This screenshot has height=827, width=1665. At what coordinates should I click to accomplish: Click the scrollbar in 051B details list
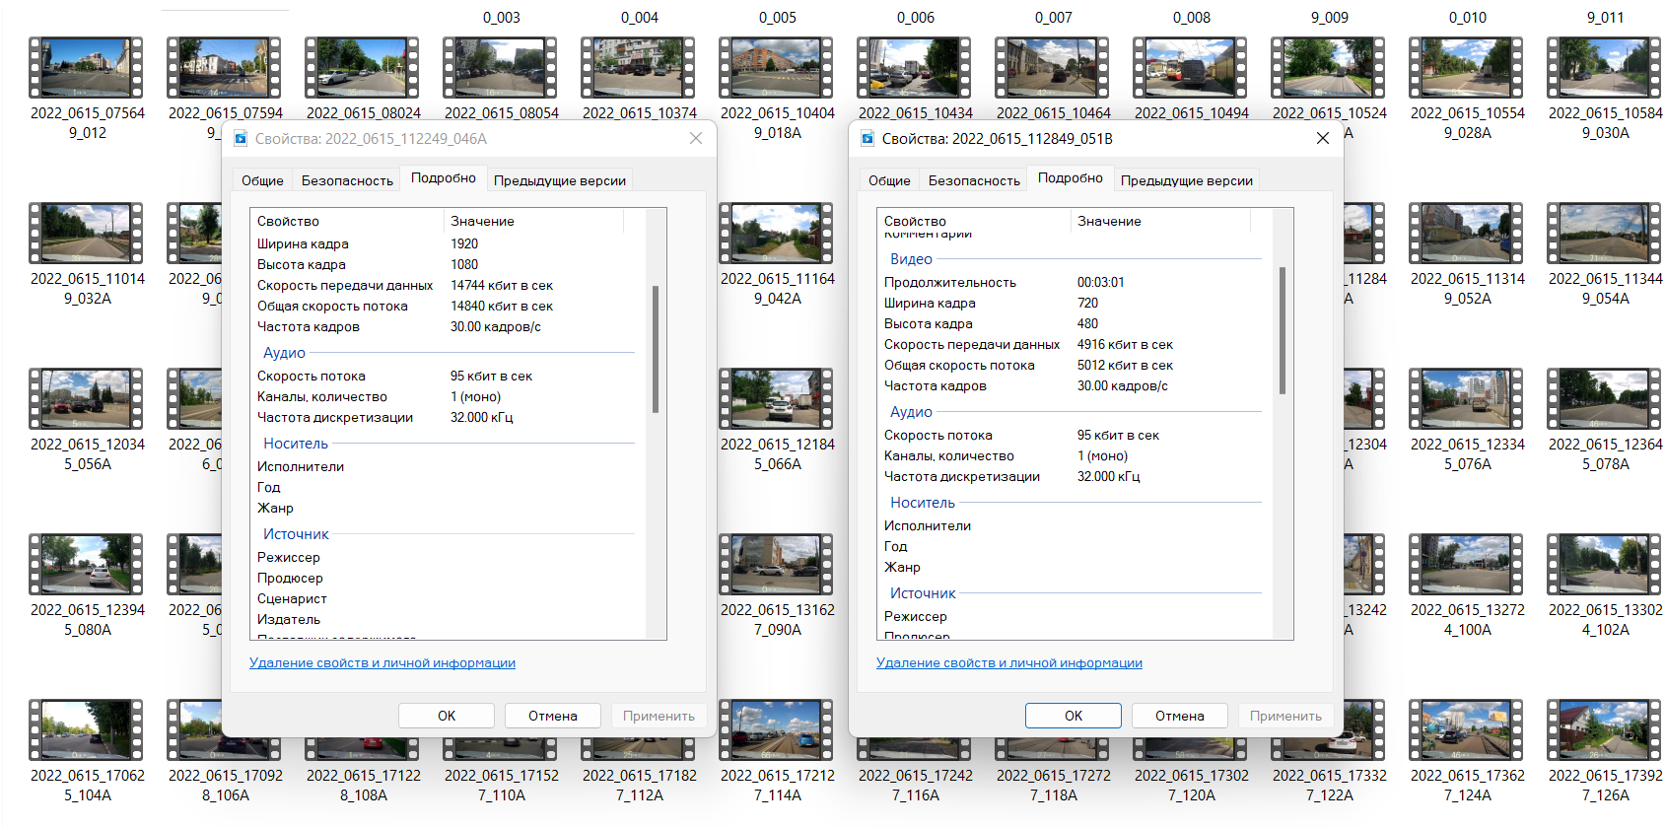point(1282,330)
